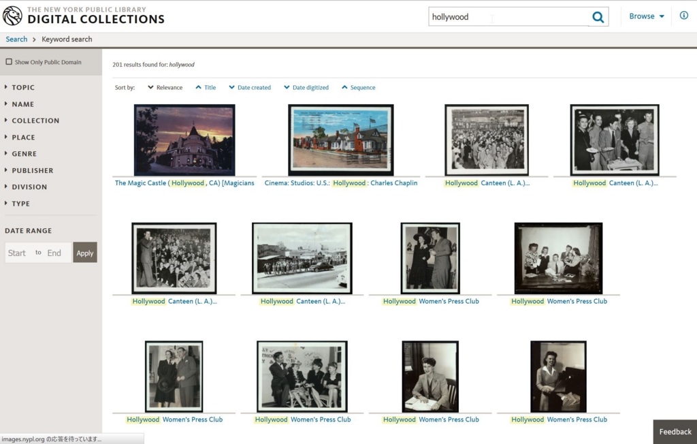
Task: Sort results by Relevance
Action: pyautogui.click(x=165, y=88)
